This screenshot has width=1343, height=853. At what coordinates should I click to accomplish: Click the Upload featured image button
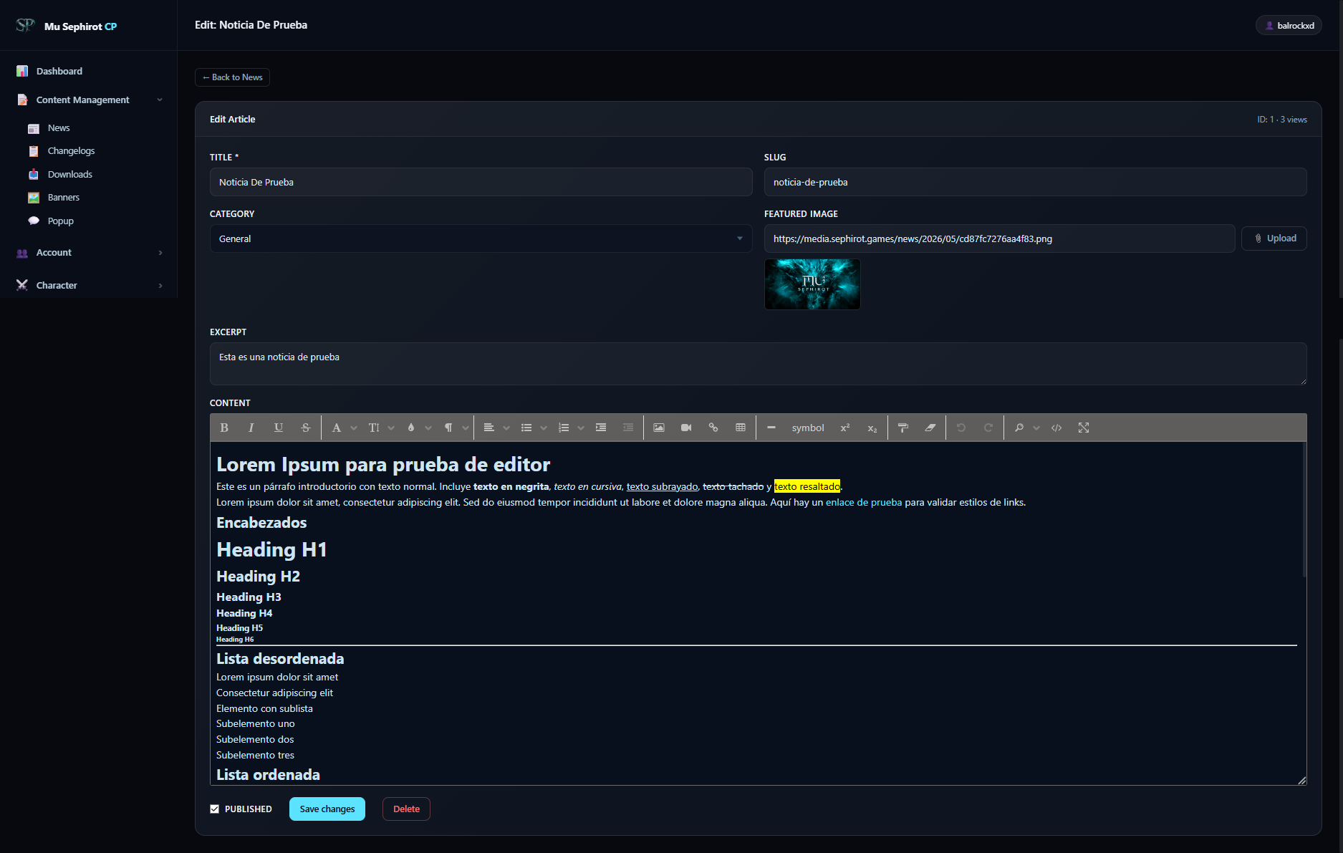pyautogui.click(x=1274, y=238)
